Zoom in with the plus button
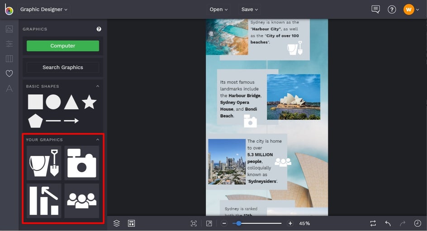This screenshot has width=427, height=231. coord(290,223)
